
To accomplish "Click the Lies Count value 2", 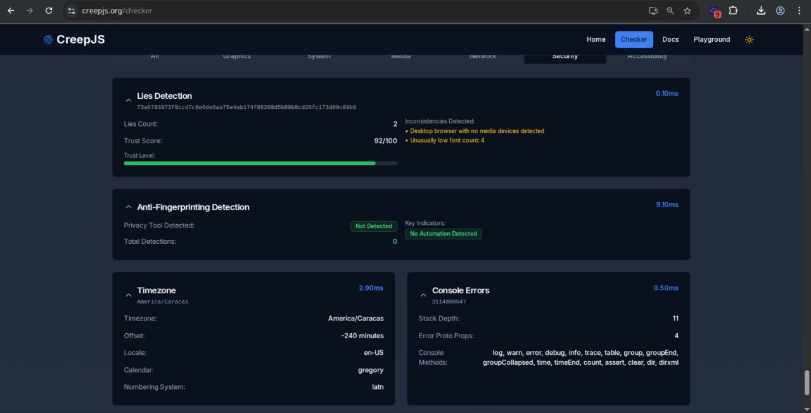I will [x=395, y=124].
